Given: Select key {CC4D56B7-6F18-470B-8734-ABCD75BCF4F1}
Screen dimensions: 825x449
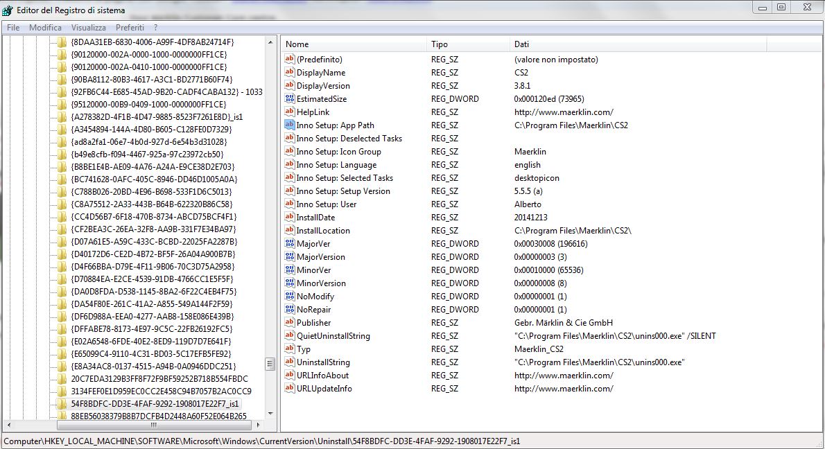Looking at the screenshot, I should click(154, 217).
